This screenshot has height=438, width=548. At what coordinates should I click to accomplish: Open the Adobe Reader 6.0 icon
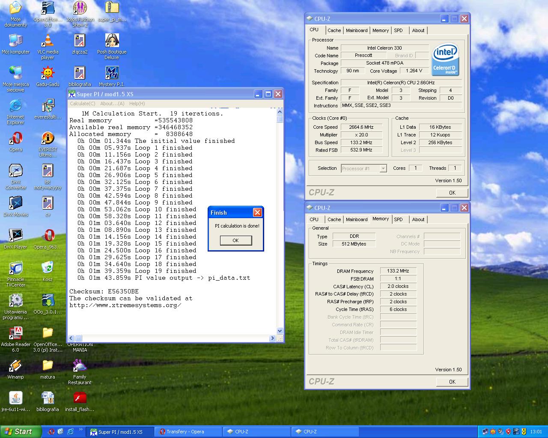point(15,334)
